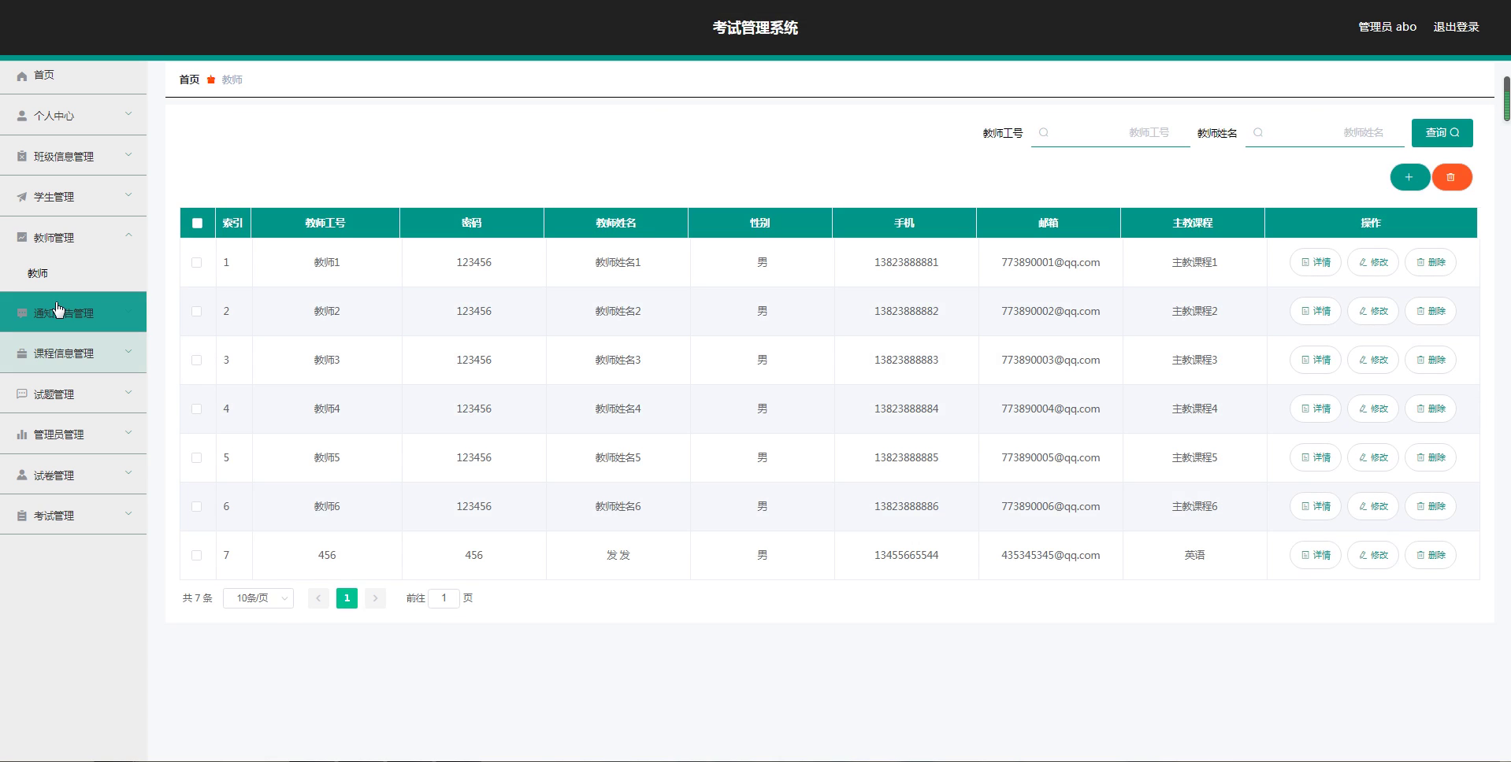
Task: Toggle the select-all checkbox in table header
Action: (197, 223)
